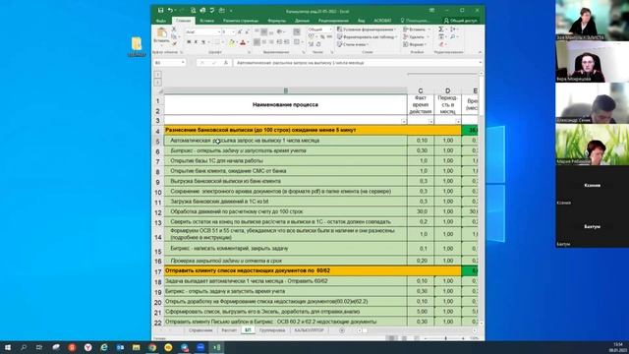
Task: Click Sort & Filter icon in Editing group
Action: [x=452, y=29]
